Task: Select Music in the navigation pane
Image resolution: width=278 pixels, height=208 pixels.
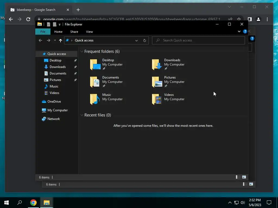Action: click(x=54, y=86)
